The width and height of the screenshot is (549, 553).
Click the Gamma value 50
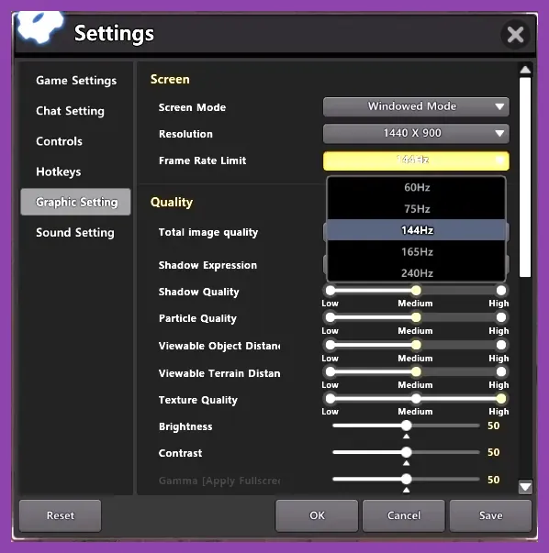pos(494,480)
